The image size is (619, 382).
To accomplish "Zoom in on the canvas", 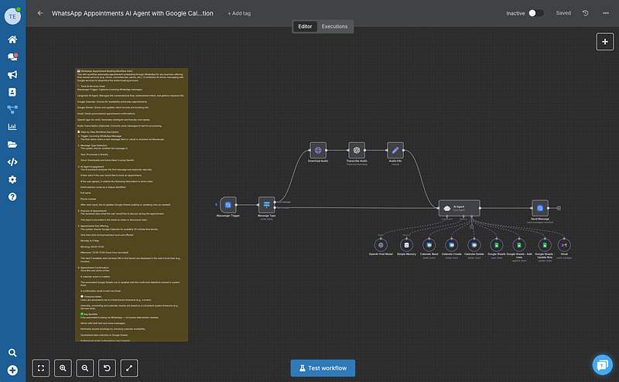I will click(x=63, y=368).
